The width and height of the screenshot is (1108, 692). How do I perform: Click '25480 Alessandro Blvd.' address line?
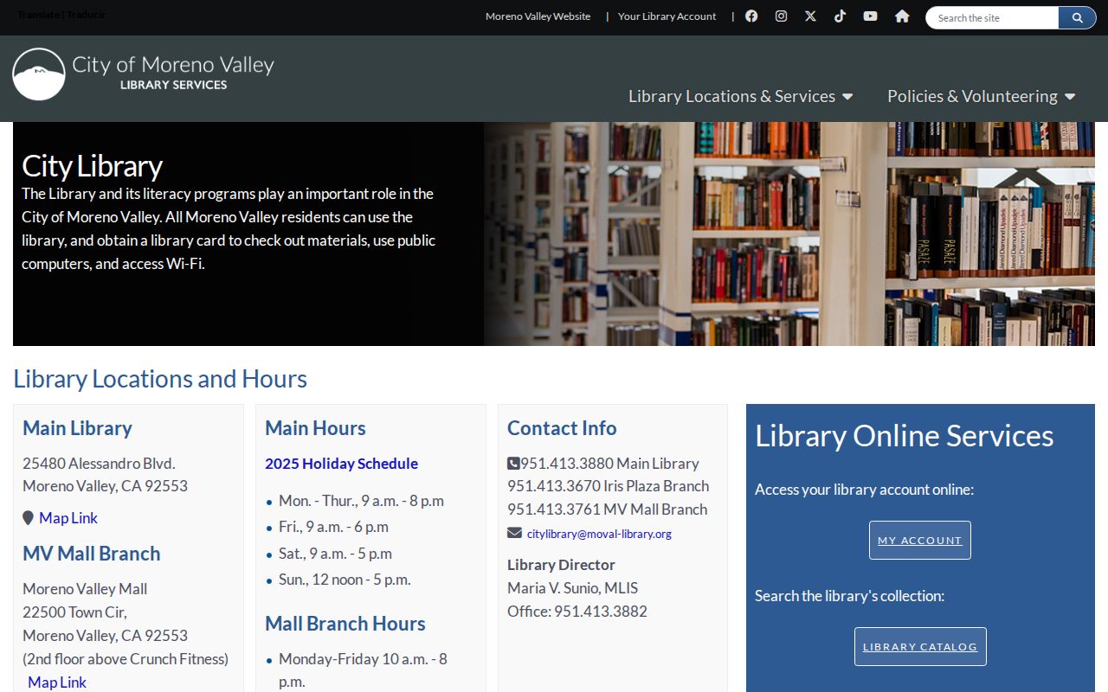(99, 464)
